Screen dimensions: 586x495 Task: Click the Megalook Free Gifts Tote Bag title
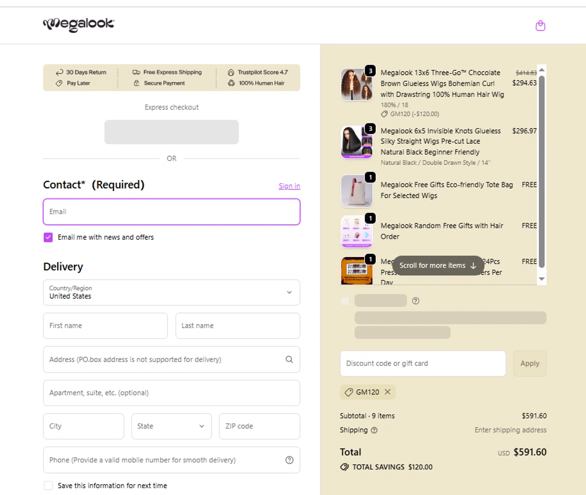[x=447, y=190]
